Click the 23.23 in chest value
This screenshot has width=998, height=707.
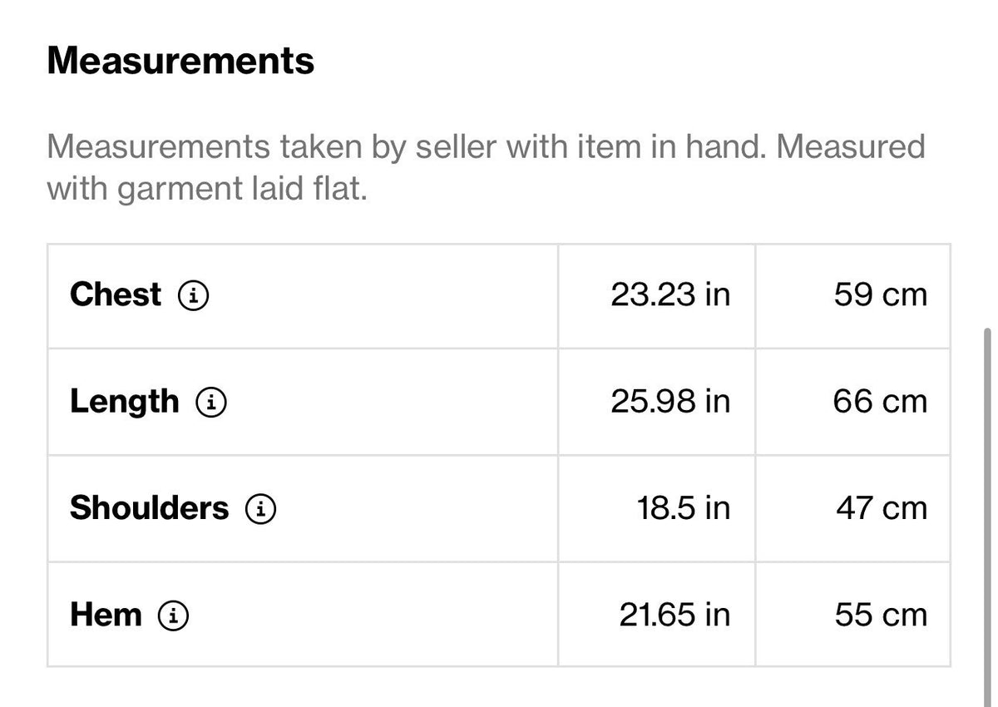click(x=670, y=294)
